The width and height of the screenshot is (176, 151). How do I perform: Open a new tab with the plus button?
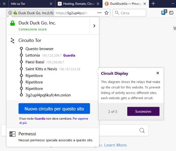(153, 4)
